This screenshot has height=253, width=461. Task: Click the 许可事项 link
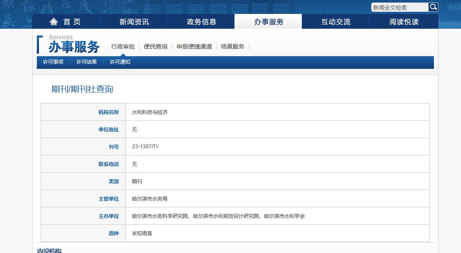pyautogui.click(x=53, y=62)
